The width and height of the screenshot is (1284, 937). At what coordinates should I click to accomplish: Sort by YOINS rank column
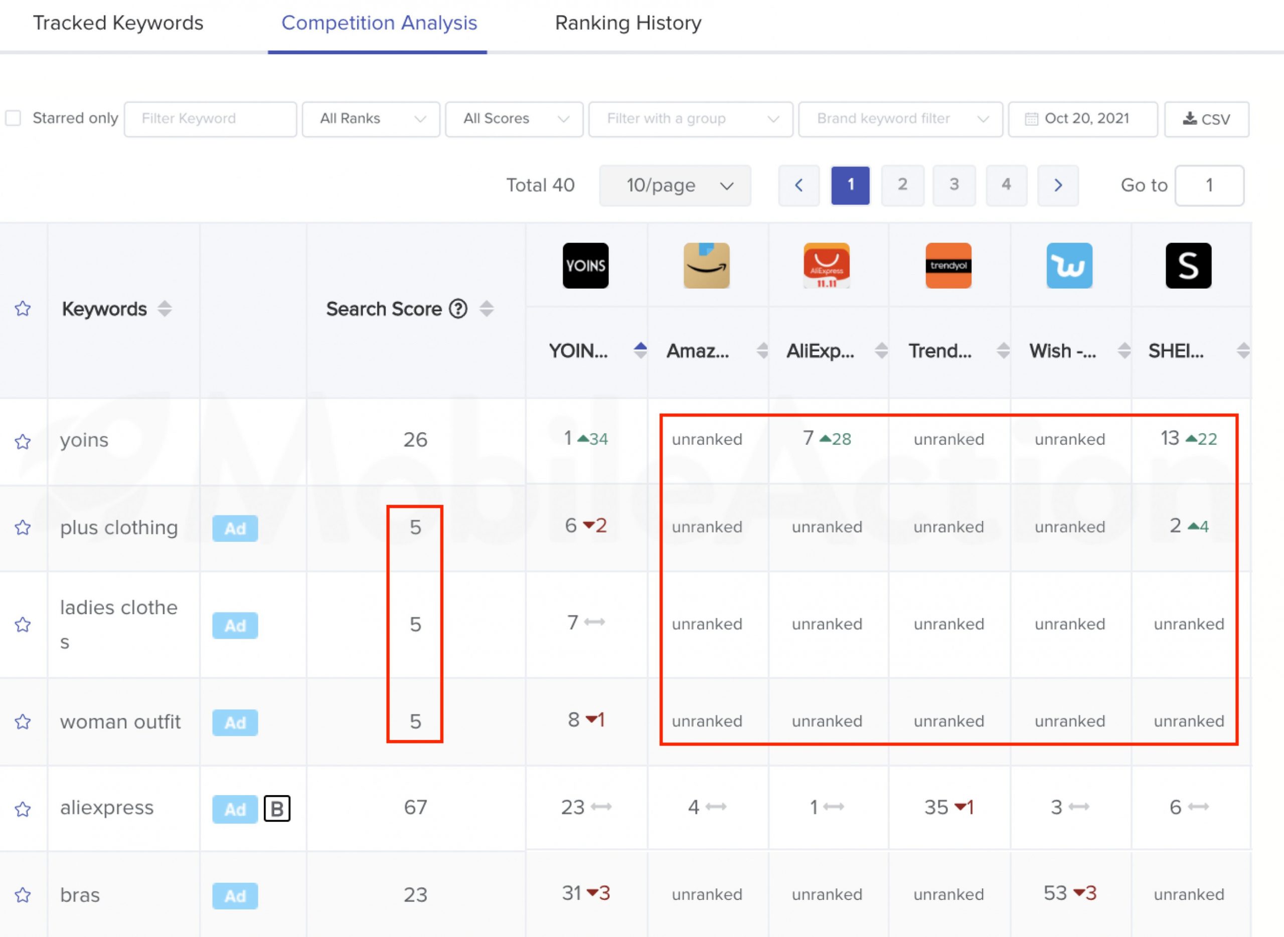(640, 351)
